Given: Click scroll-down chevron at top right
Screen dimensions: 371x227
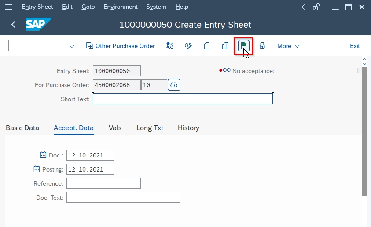Looking at the screenshot, I should coord(364,64).
